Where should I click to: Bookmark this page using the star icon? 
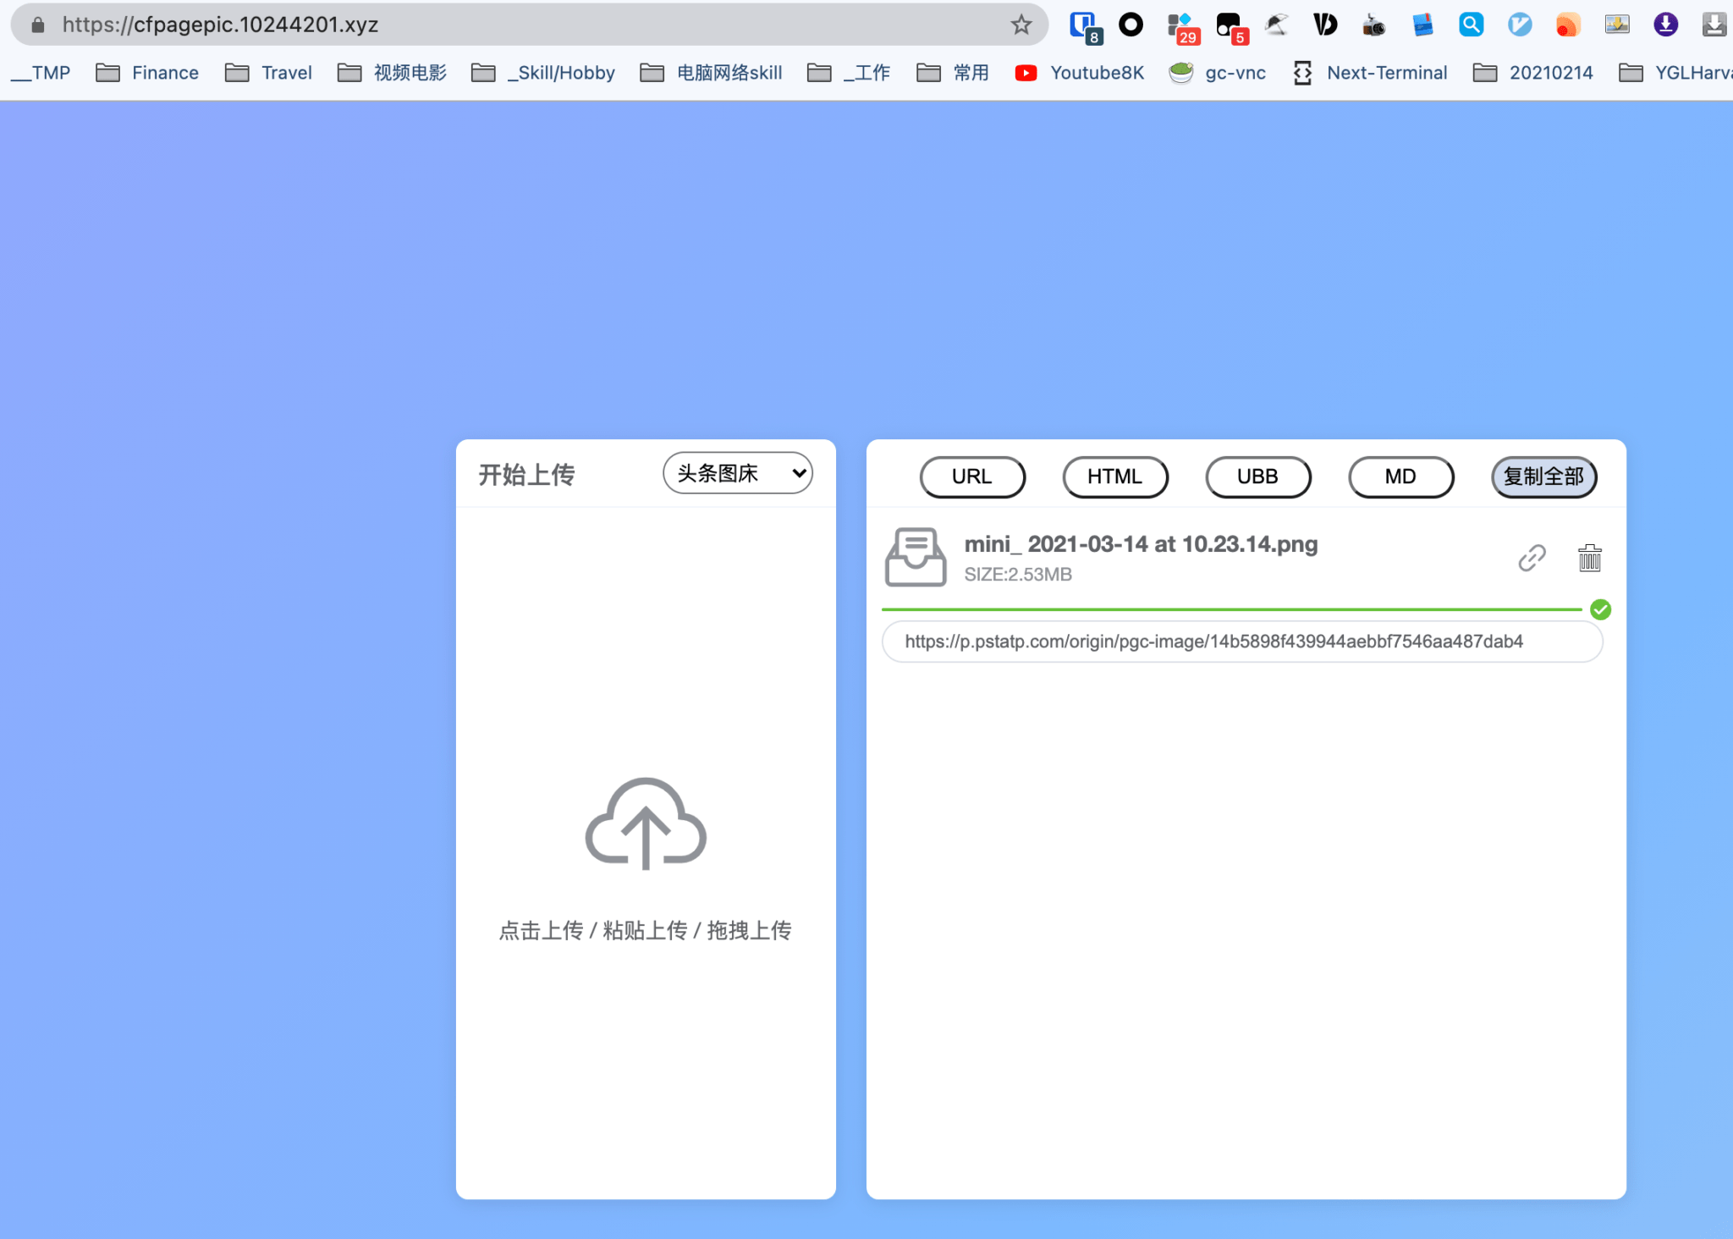coord(1022,25)
